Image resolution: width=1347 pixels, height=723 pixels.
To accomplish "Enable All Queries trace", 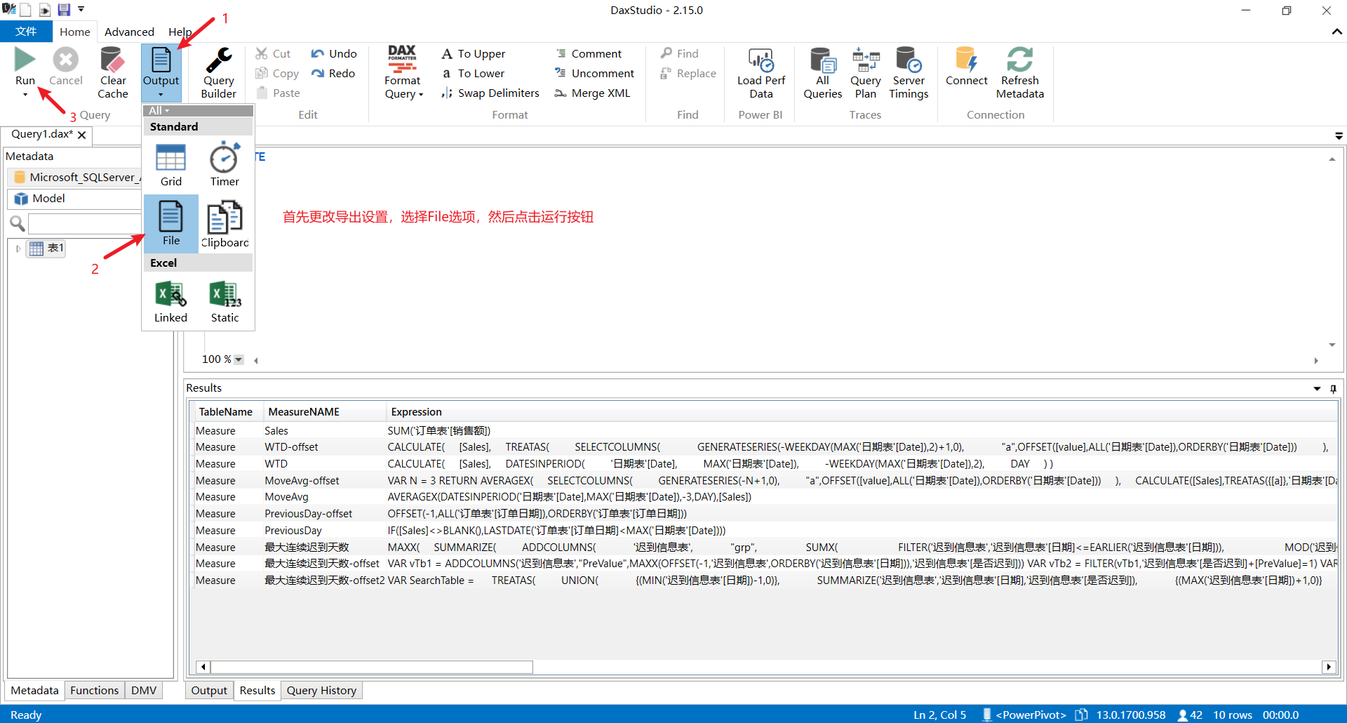I will [x=822, y=73].
